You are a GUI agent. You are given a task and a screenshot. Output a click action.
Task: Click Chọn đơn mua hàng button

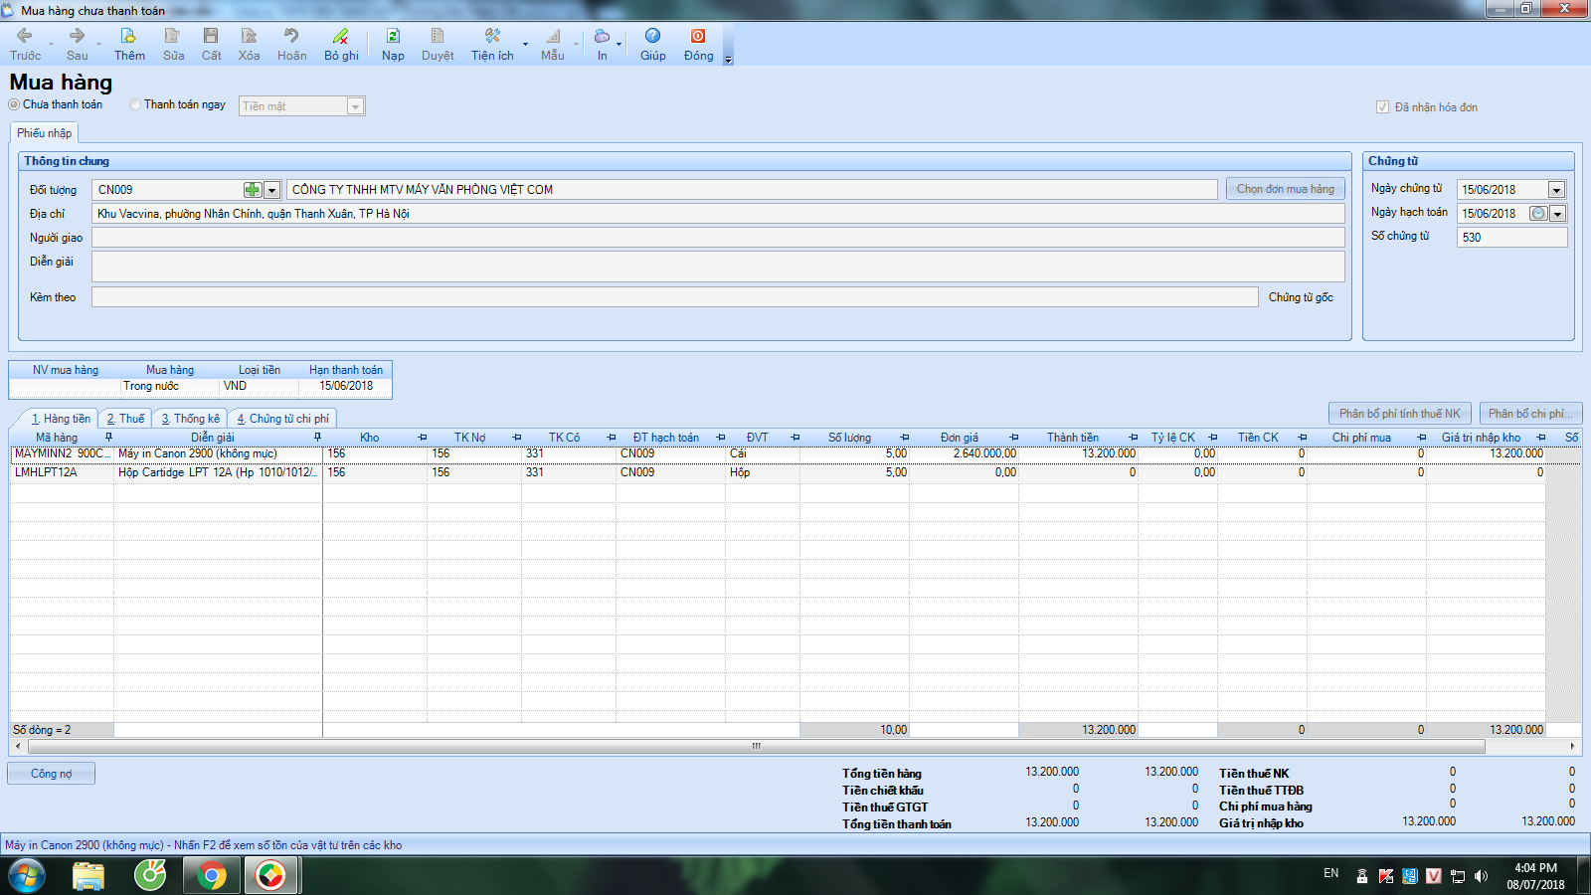pos(1286,189)
